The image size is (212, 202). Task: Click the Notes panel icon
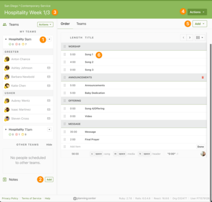pyautogui.click(x=5, y=180)
